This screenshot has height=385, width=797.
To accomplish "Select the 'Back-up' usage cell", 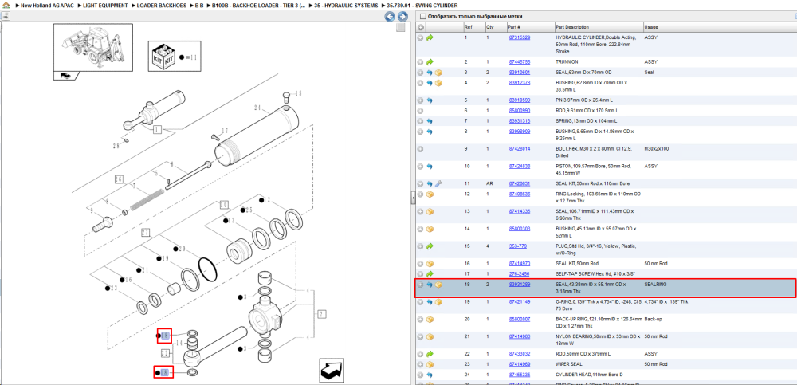I will [652, 320].
